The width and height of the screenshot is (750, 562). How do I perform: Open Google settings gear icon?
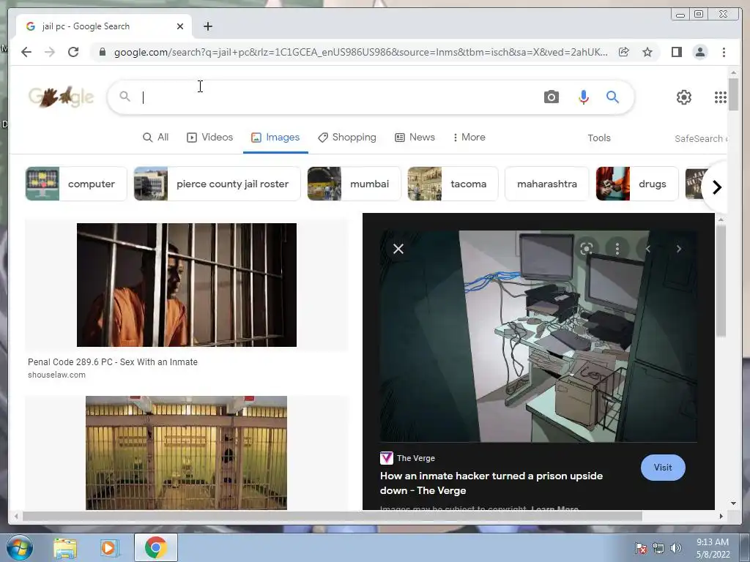coord(684,97)
